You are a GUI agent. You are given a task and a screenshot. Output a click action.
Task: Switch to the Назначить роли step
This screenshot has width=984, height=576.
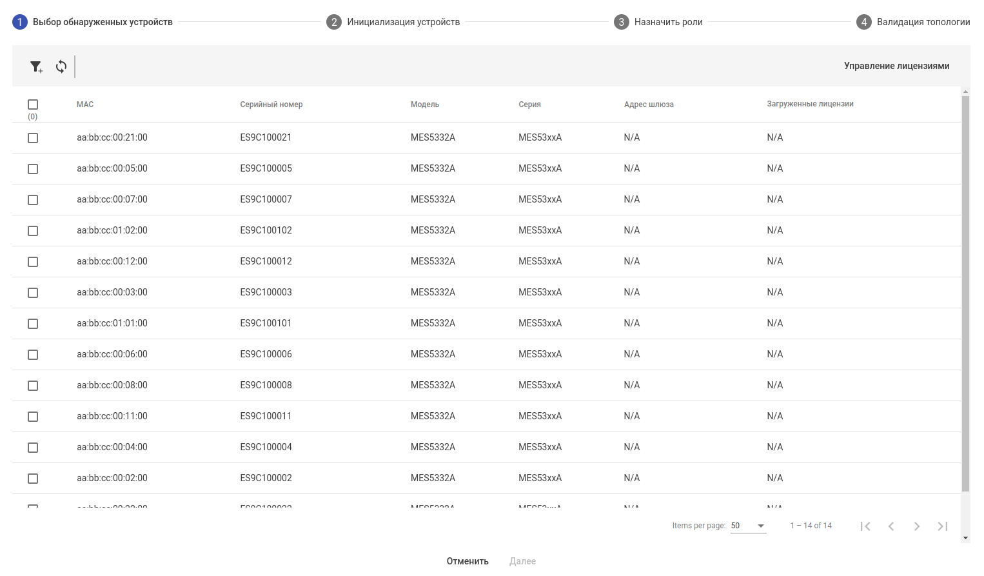(x=668, y=22)
